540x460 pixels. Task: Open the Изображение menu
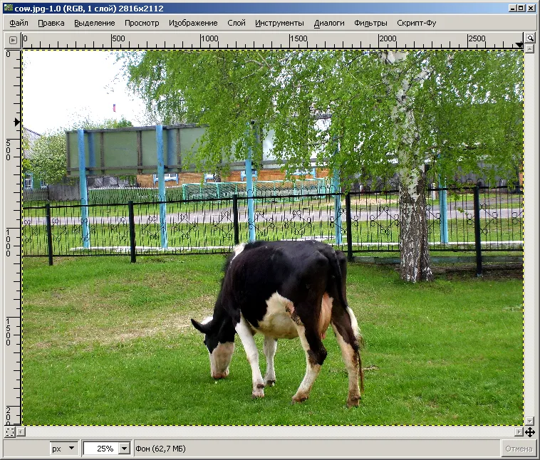coord(193,23)
